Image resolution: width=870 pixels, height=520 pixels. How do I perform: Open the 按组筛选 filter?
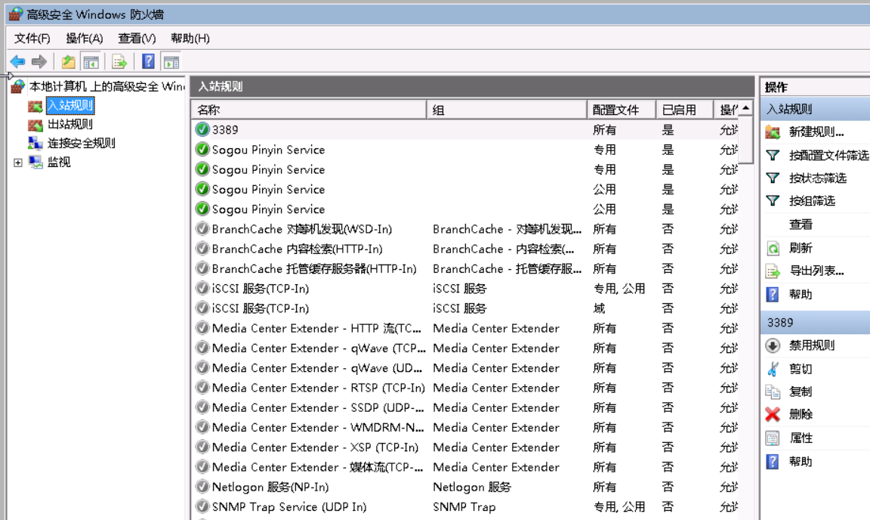[x=812, y=201]
